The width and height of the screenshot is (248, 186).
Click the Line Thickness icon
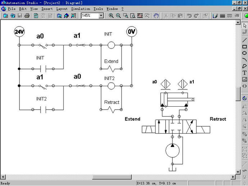point(222,16)
